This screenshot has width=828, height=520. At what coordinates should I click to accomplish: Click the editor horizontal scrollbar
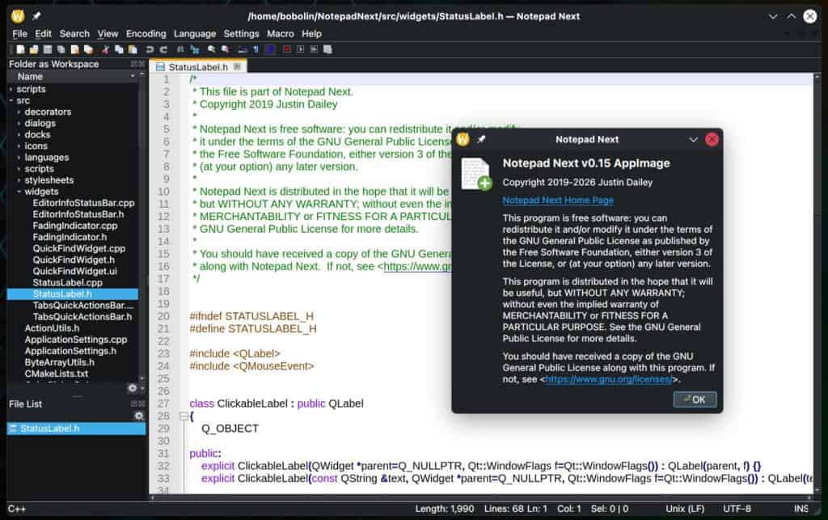click(x=480, y=497)
